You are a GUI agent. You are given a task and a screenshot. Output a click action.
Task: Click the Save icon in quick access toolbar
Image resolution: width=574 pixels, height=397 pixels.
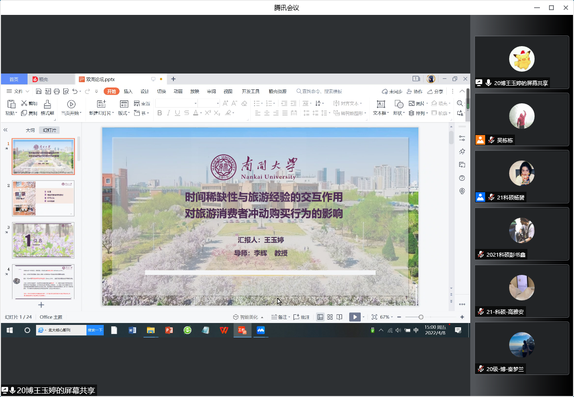[x=48, y=91]
